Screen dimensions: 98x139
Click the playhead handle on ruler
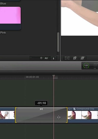pyautogui.click(x=54, y=76)
